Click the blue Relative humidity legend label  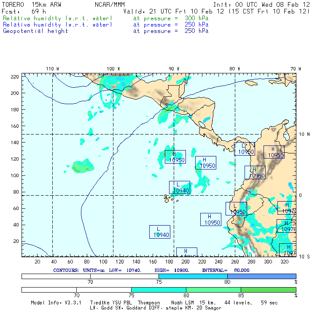58,25
